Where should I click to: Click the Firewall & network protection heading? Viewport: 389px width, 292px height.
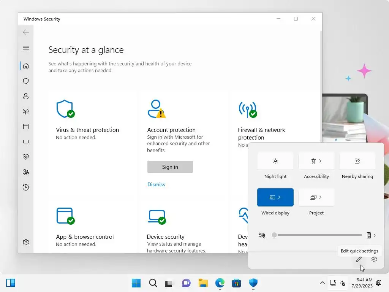tap(261, 133)
